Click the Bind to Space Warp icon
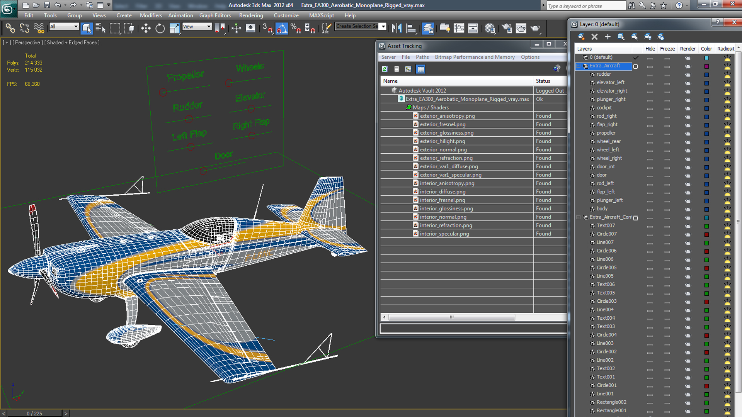742x417 pixels. (39, 28)
